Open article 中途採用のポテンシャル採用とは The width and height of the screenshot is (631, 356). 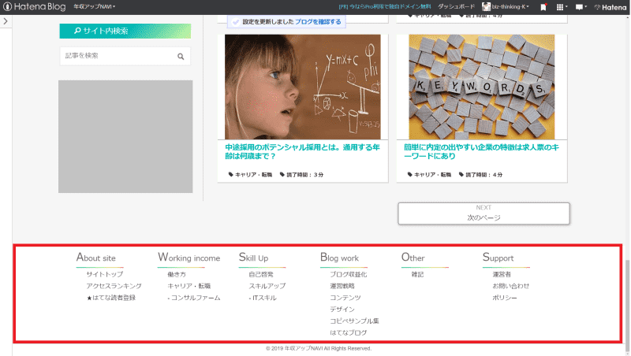[x=302, y=151]
